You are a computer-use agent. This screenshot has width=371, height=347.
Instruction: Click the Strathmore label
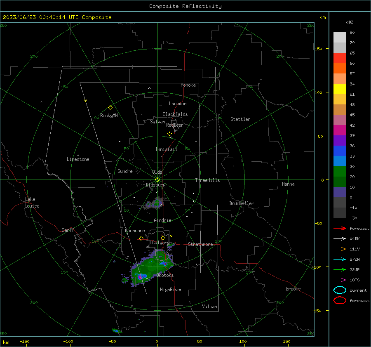tap(200, 244)
